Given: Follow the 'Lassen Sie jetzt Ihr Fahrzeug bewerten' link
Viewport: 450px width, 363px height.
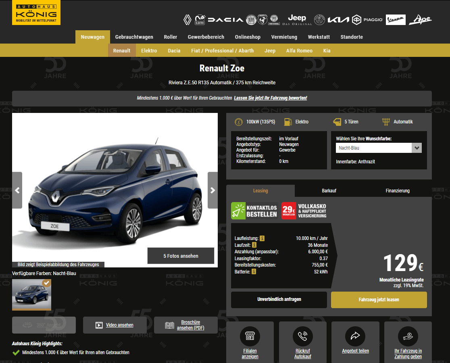Looking at the screenshot, I should point(270,98).
